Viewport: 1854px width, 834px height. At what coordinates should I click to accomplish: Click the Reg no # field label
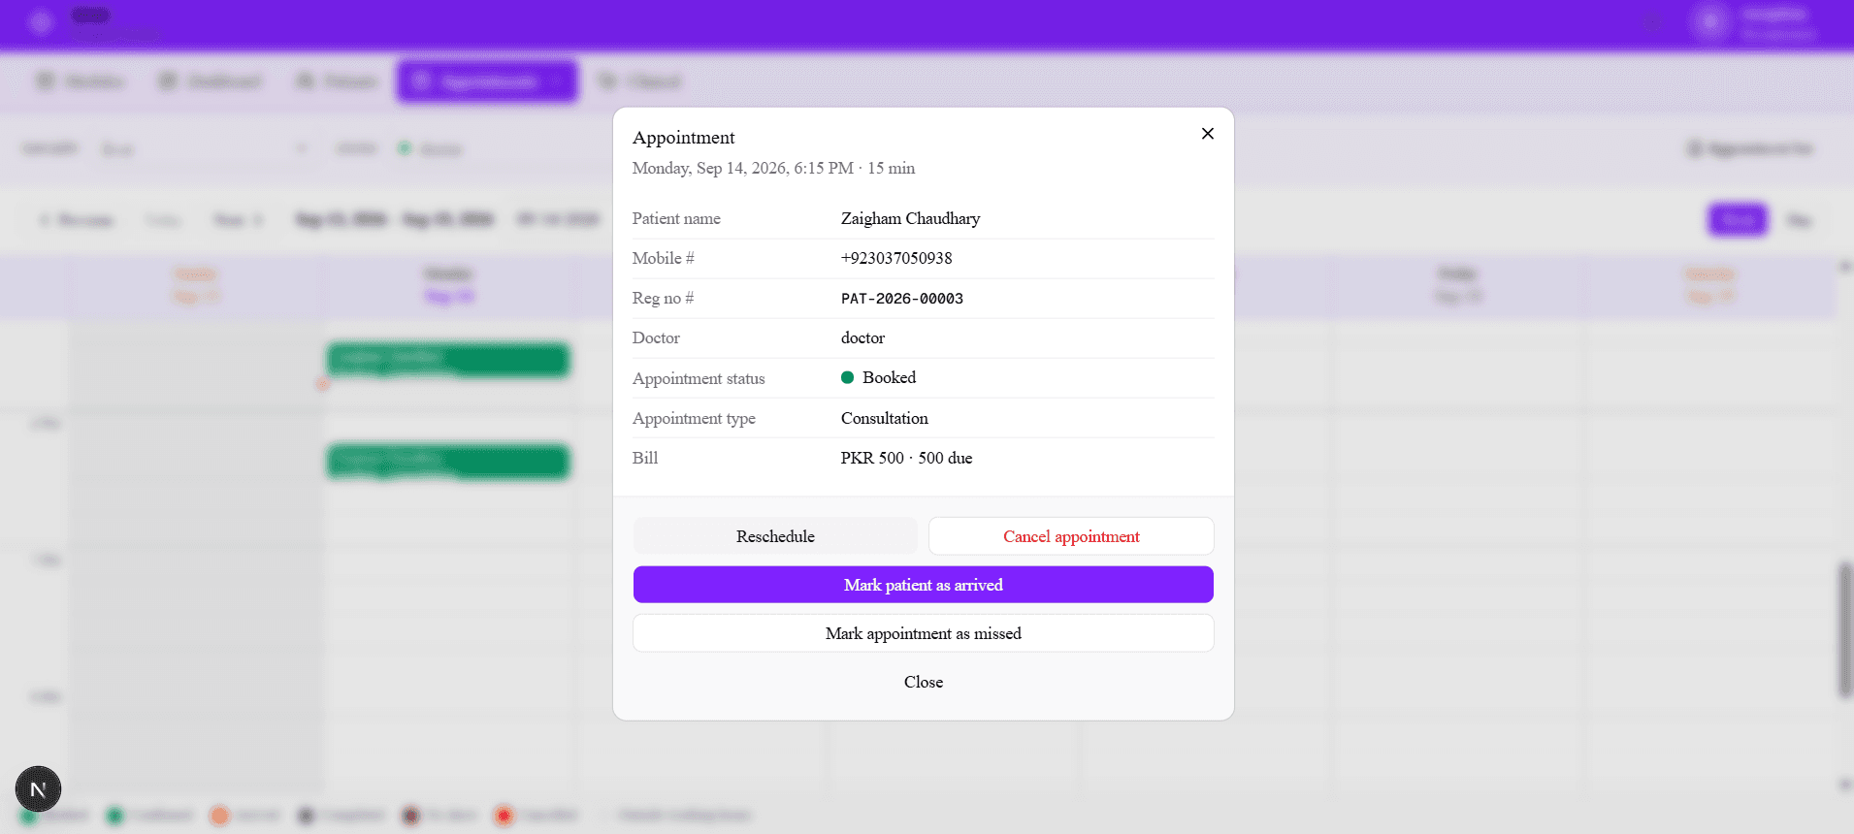click(663, 298)
